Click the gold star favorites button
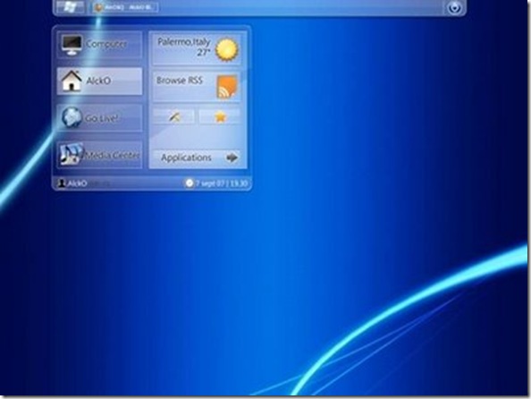 pyautogui.click(x=220, y=117)
